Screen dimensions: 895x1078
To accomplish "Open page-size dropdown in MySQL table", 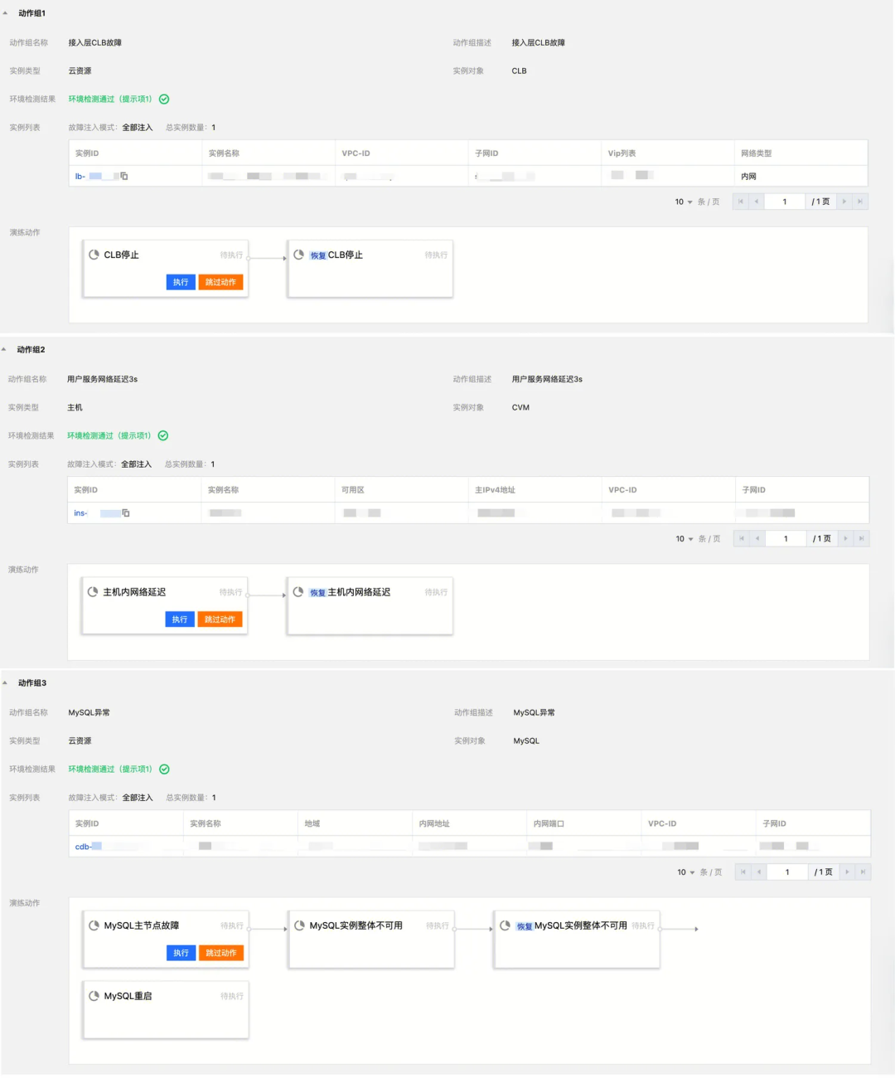I will click(x=686, y=872).
